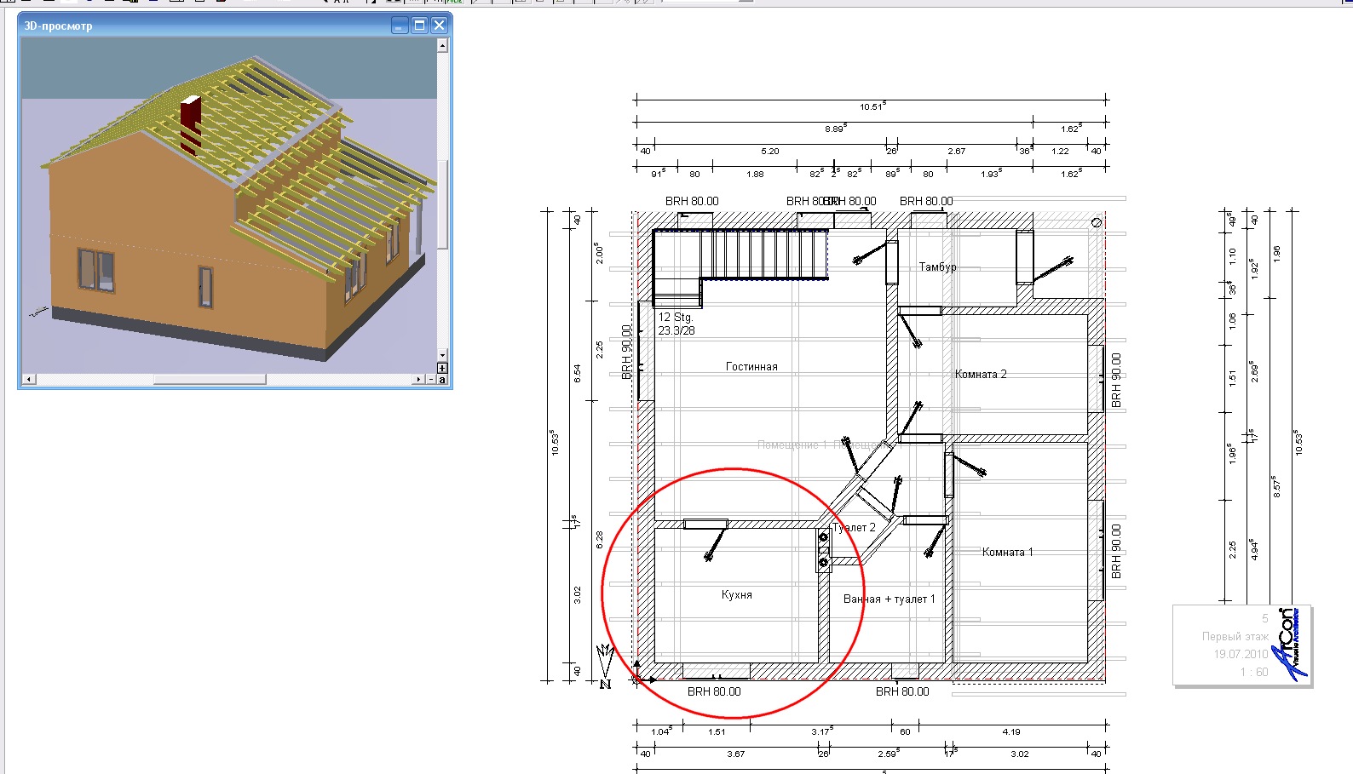Select the Кухня room label
The image size is (1353, 774).
737,594
